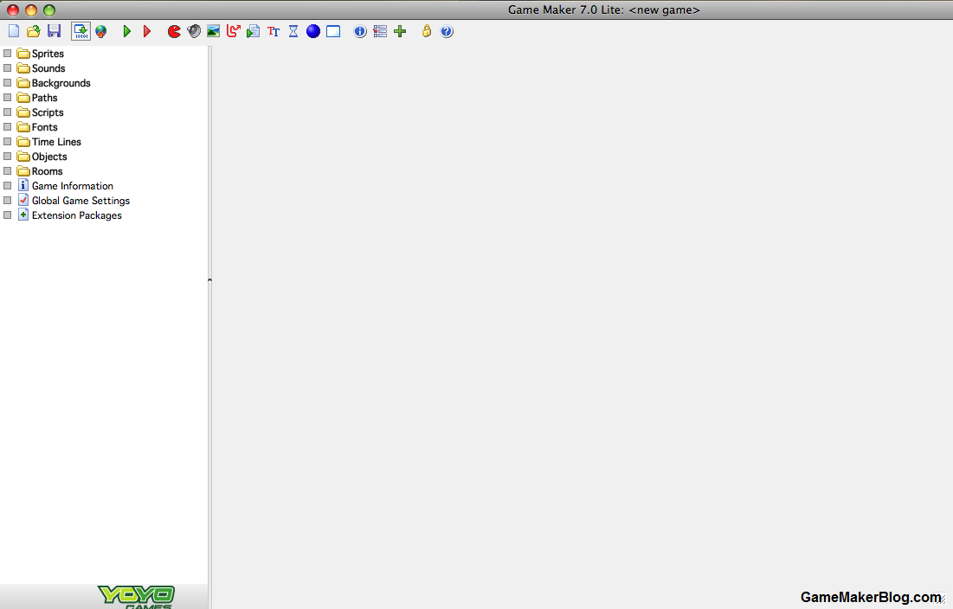Create a font with TT icon
The height and width of the screenshot is (609, 953).
[274, 31]
